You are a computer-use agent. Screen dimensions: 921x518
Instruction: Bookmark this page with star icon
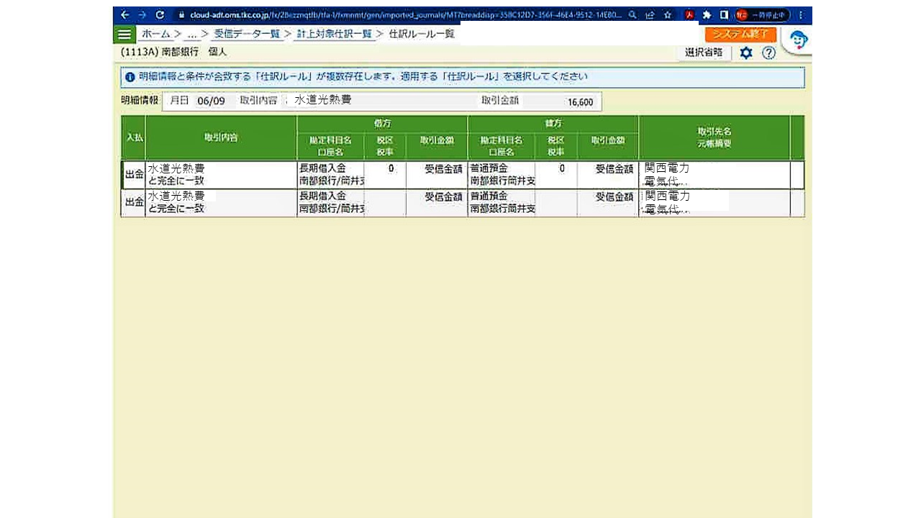point(668,14)
